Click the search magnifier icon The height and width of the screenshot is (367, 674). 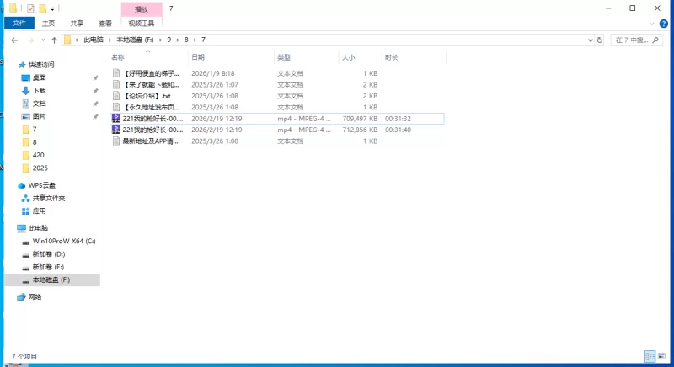[655, 40]
